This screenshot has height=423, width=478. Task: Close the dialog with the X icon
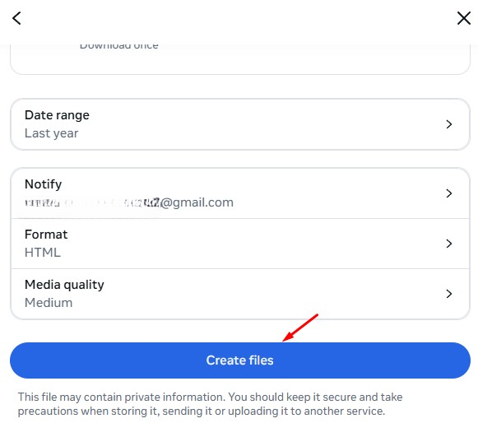(x=464, y=18)
